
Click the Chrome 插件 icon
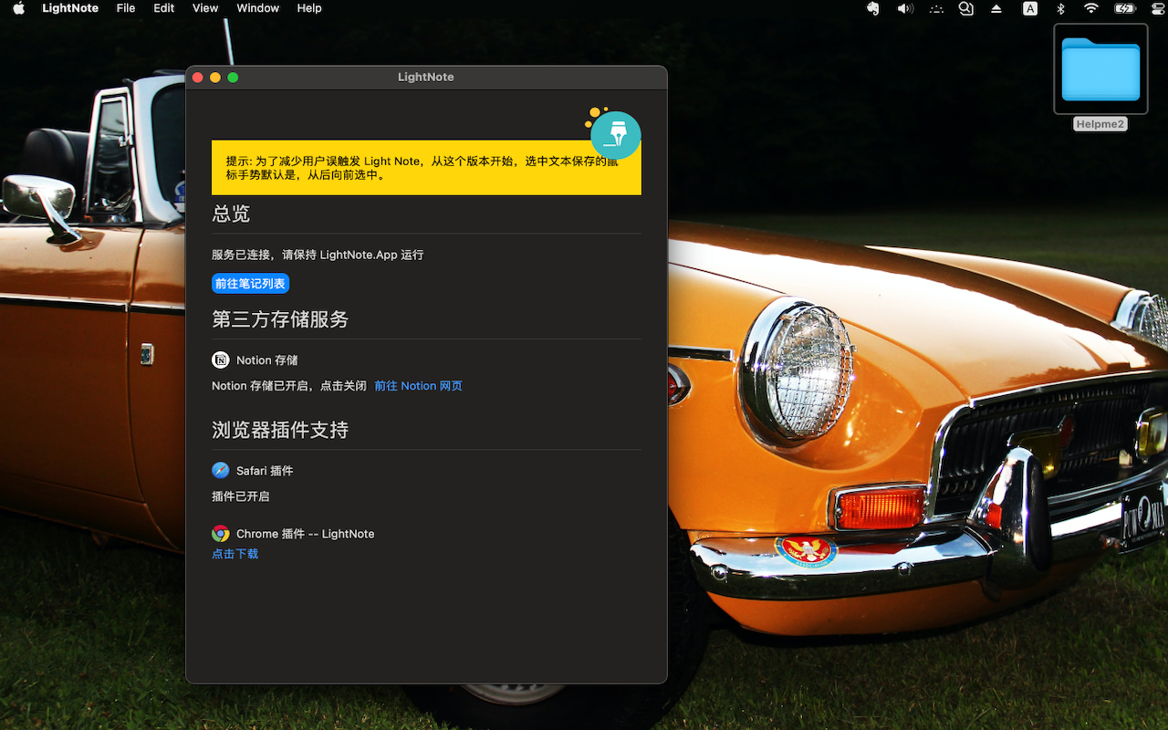pyautogui.click(x=220, y=533)
